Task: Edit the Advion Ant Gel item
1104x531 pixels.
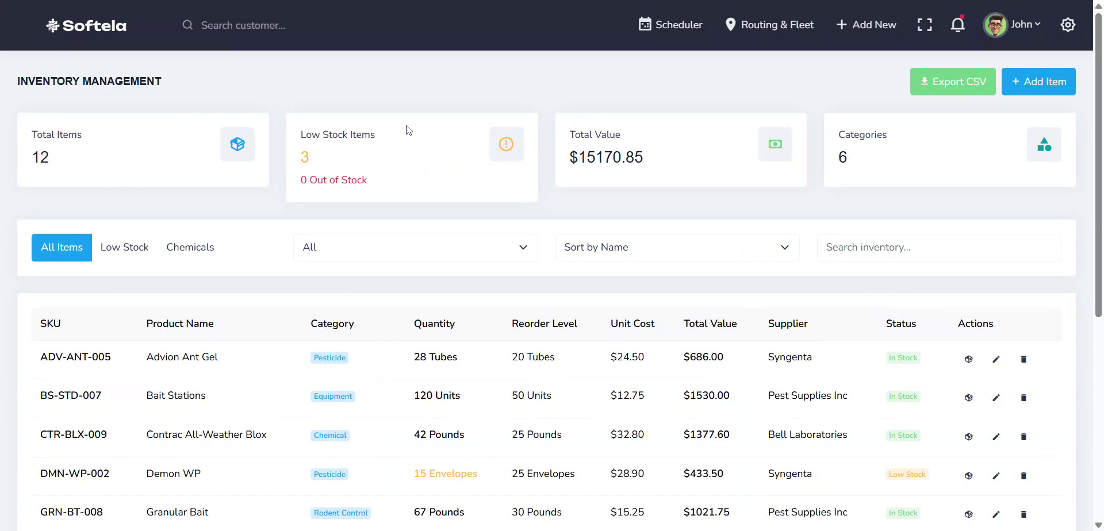Action: [996, 359]
